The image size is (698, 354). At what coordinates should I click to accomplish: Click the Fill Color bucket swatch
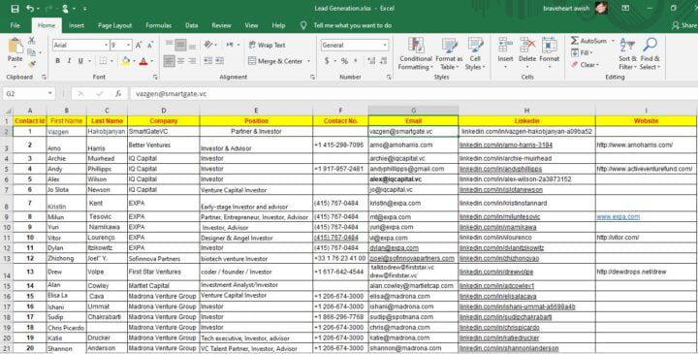125,61
